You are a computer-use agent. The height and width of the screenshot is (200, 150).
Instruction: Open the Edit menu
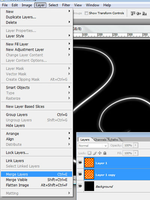pyautogui.click(x=15, y=5)
